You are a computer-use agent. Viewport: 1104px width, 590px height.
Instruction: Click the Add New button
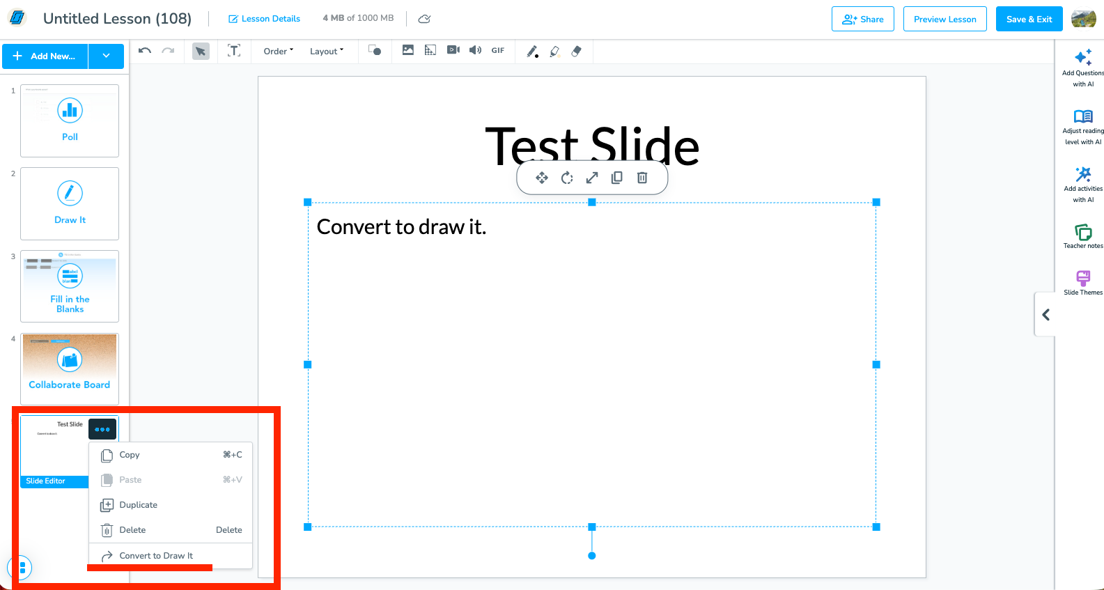pyautogui.click(x=45, y=56)
